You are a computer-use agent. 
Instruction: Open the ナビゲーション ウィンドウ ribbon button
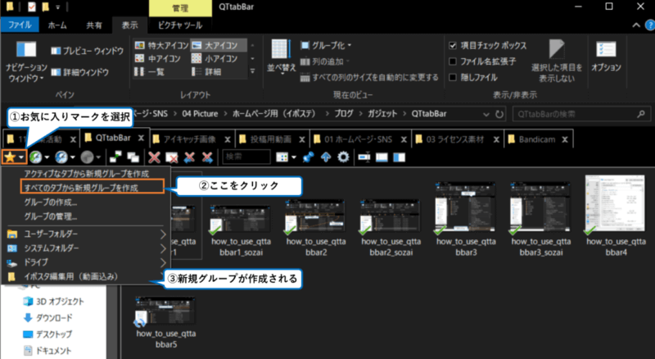[x=26, y=61]
